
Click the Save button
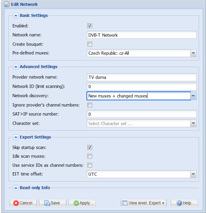pos(53,203)
